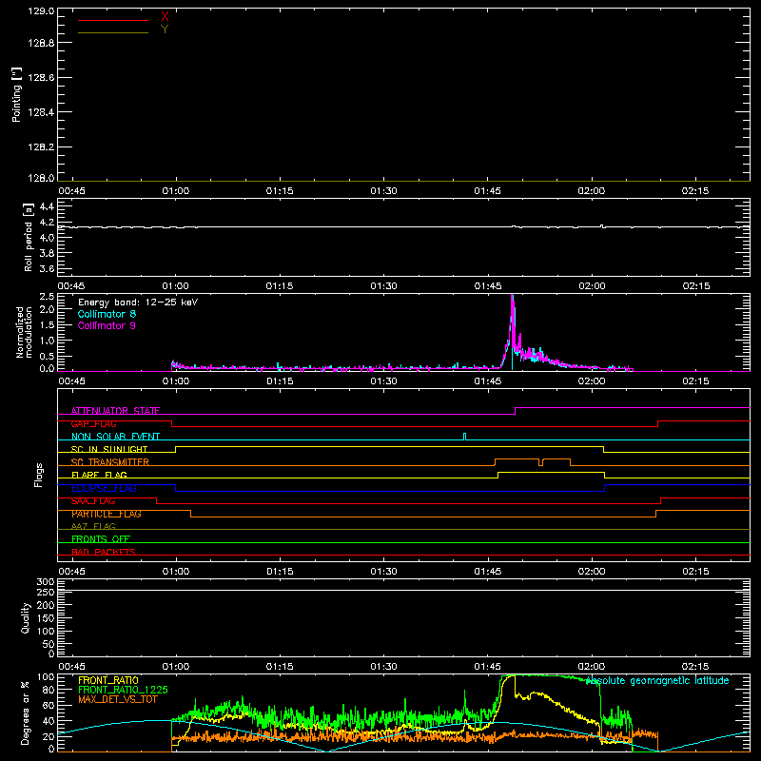Click the 128.6 tick on Pointing axis

41,77
